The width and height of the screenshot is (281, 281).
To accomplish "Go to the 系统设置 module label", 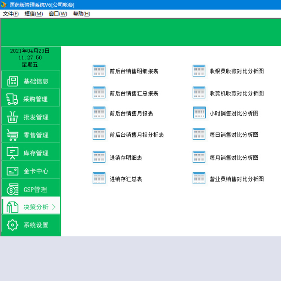I will (36, 225).
